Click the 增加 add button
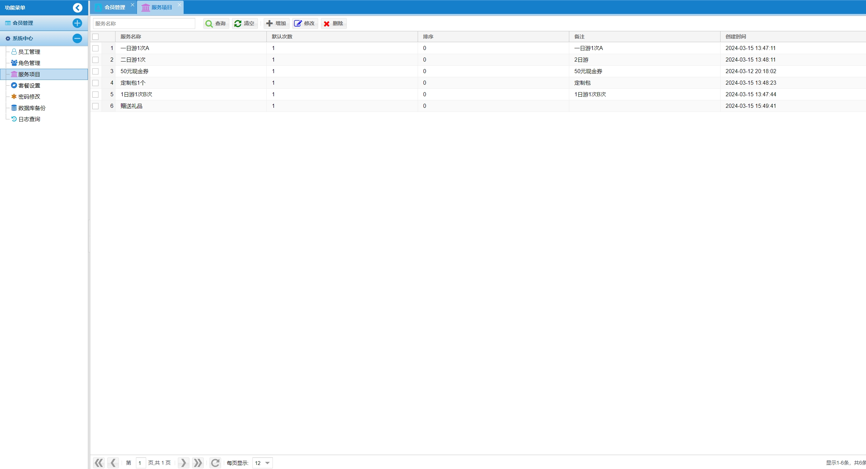Image resolution: width=866 pixels, height=469 pixels. point(276,23)
